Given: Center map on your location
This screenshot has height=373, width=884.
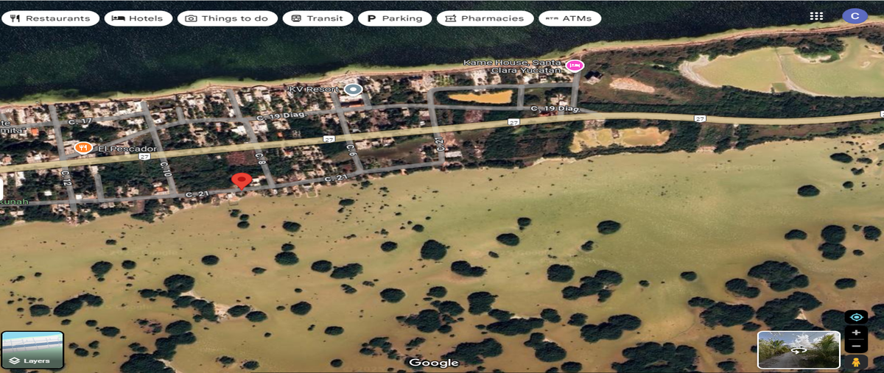Looking at the screenshot, I should click(x=856, y=317).
